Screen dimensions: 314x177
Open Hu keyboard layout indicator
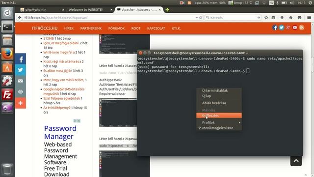click(271, 3)
